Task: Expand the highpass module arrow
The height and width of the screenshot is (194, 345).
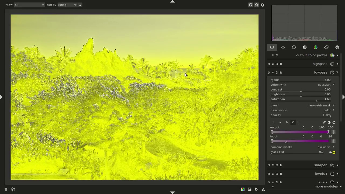Action: pyautogui.click(x=337, y=64)
